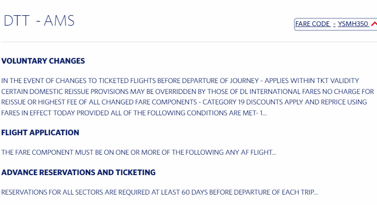Collapse fare rules with red chevron icon

pos(374,24)
